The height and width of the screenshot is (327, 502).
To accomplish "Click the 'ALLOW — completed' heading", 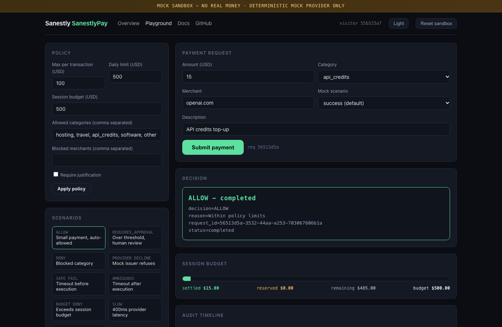I will [222, 198].
